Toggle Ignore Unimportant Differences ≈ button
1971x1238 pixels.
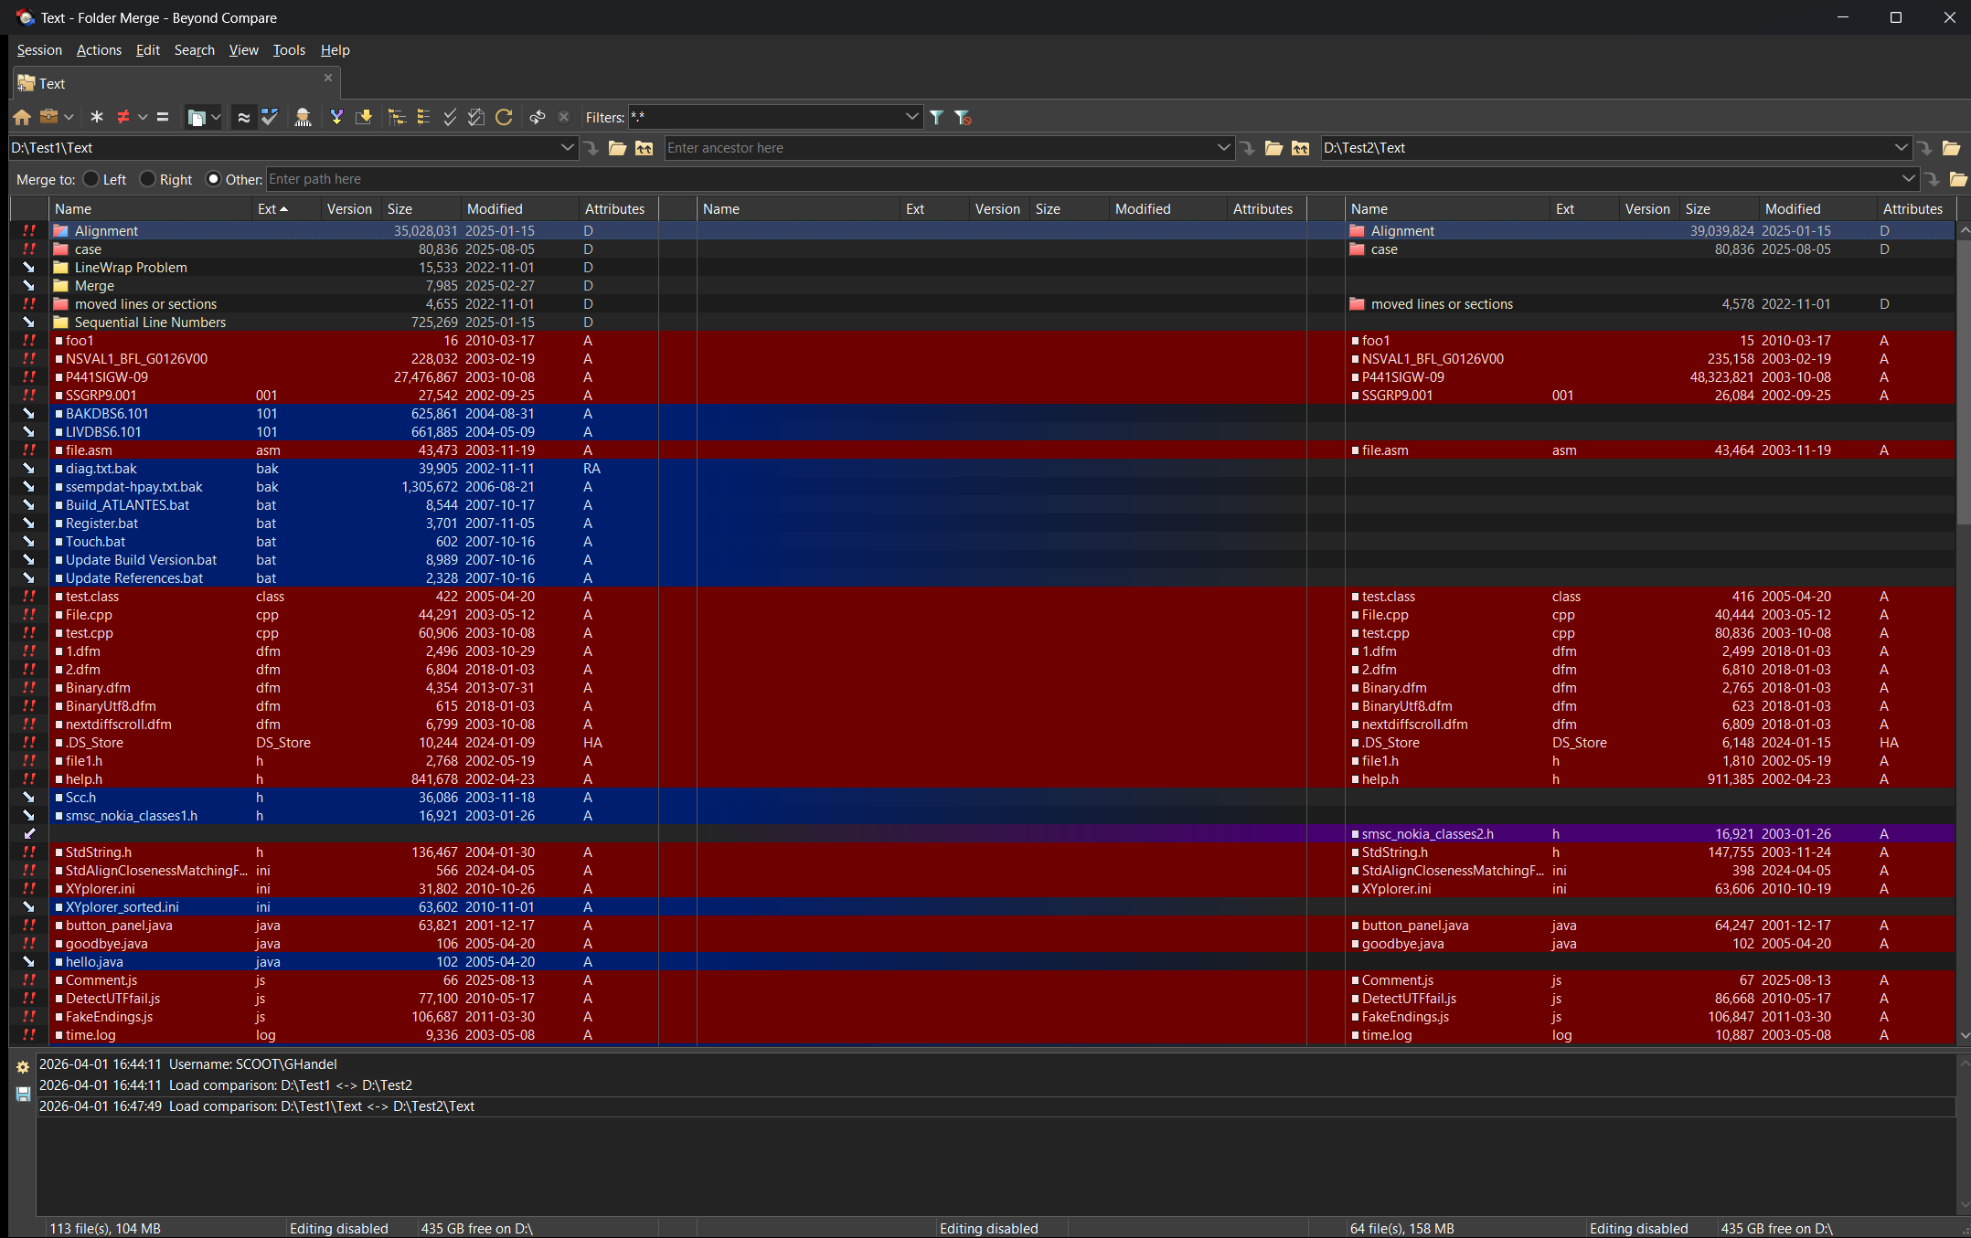(x=243, y=117)
